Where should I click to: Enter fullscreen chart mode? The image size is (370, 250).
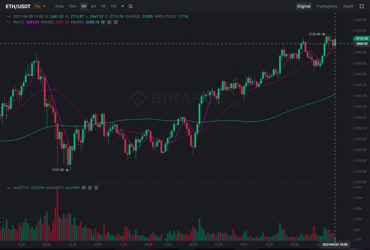pos(361,6)
